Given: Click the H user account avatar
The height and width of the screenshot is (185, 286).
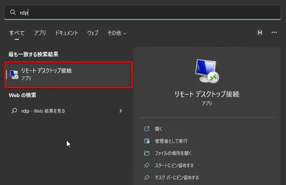Looking at the screenshot, I should tap(260, 33).
